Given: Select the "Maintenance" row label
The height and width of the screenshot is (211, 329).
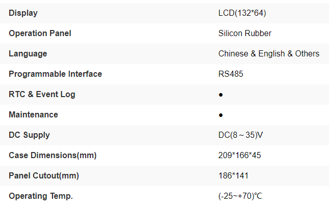Looking at the screenshot, I should click(x=33, y=114).
